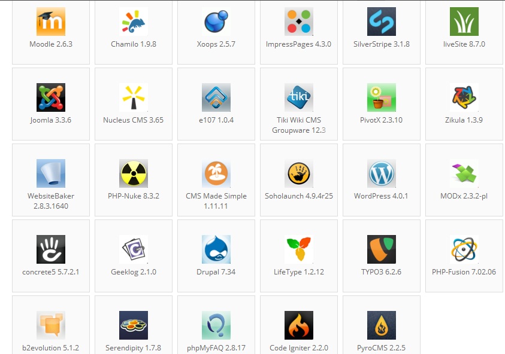
Task: Open the Joomla 3.3.6 logo
Action: click(51, 97)
